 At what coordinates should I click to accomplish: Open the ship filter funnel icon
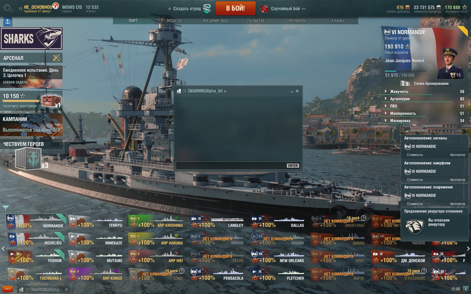[x=6, y=208]
